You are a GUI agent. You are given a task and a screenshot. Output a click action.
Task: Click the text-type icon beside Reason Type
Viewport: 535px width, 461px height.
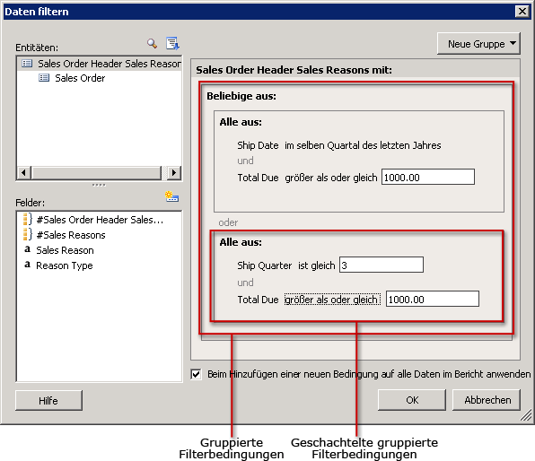(x=27, y=265)
